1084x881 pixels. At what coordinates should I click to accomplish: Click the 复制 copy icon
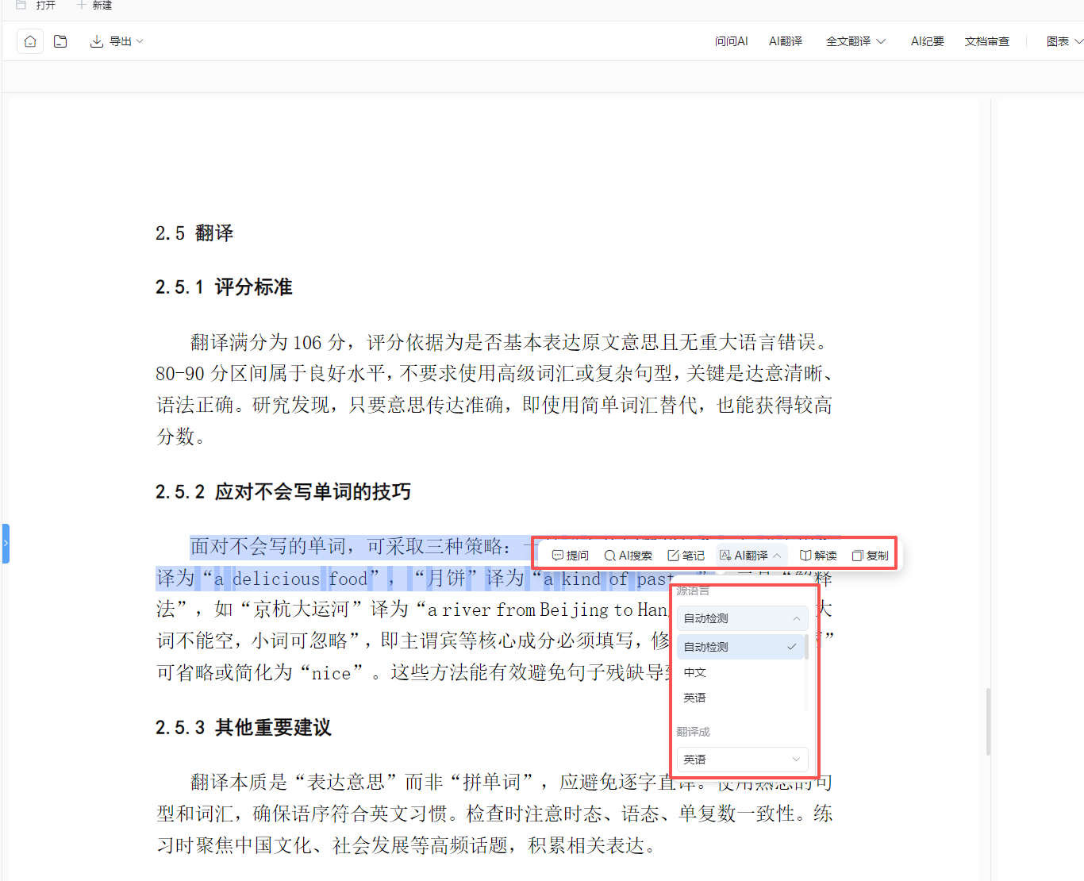[857, 556]
